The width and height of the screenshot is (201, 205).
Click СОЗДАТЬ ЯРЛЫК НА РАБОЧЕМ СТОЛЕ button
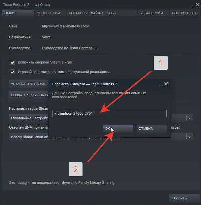29,95
